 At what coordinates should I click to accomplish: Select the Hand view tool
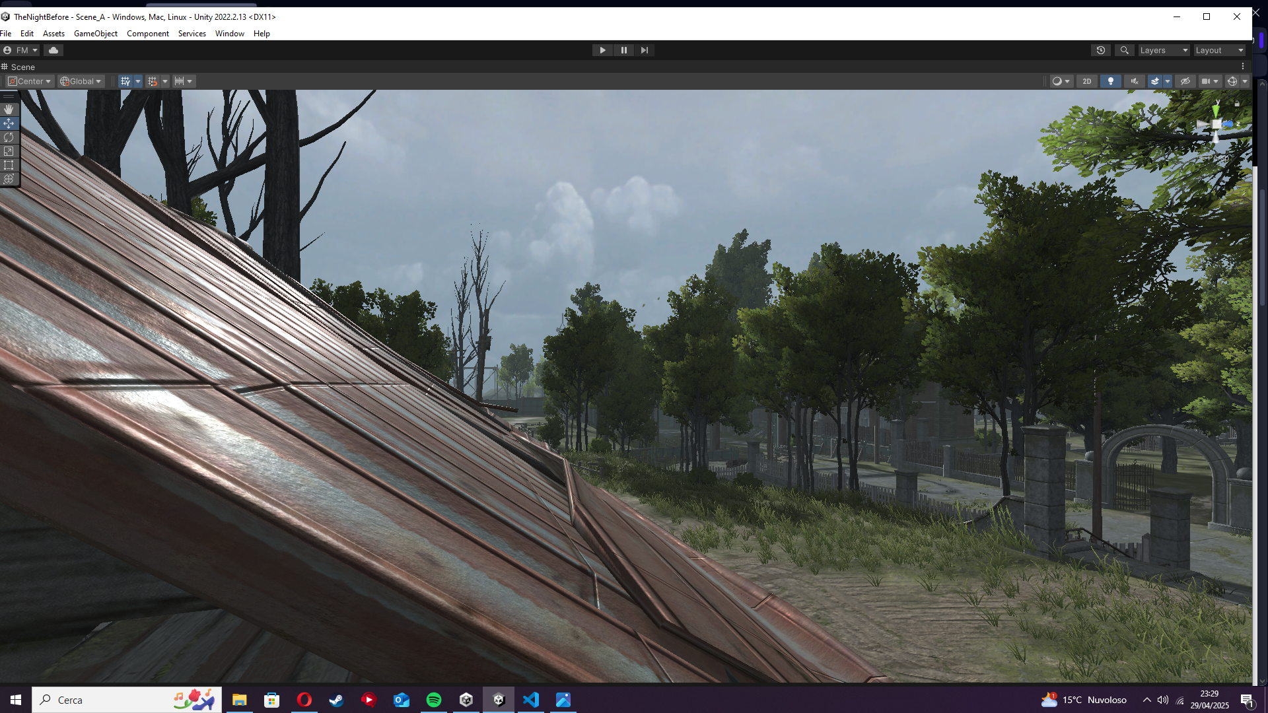click(9, 109)
